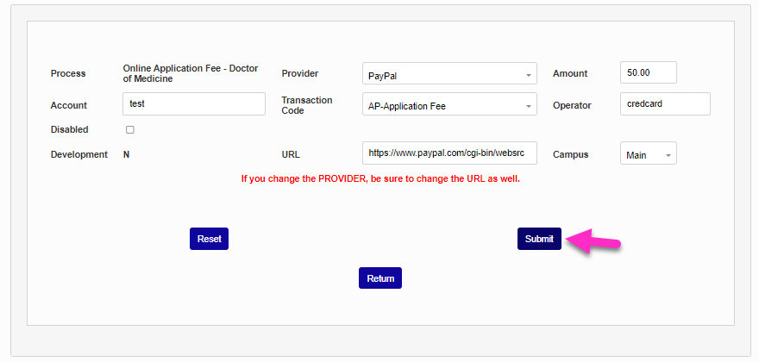The width and height of the screenshot is (759, 362).
Task: Click the Process field label
Action: pos(68,73)
